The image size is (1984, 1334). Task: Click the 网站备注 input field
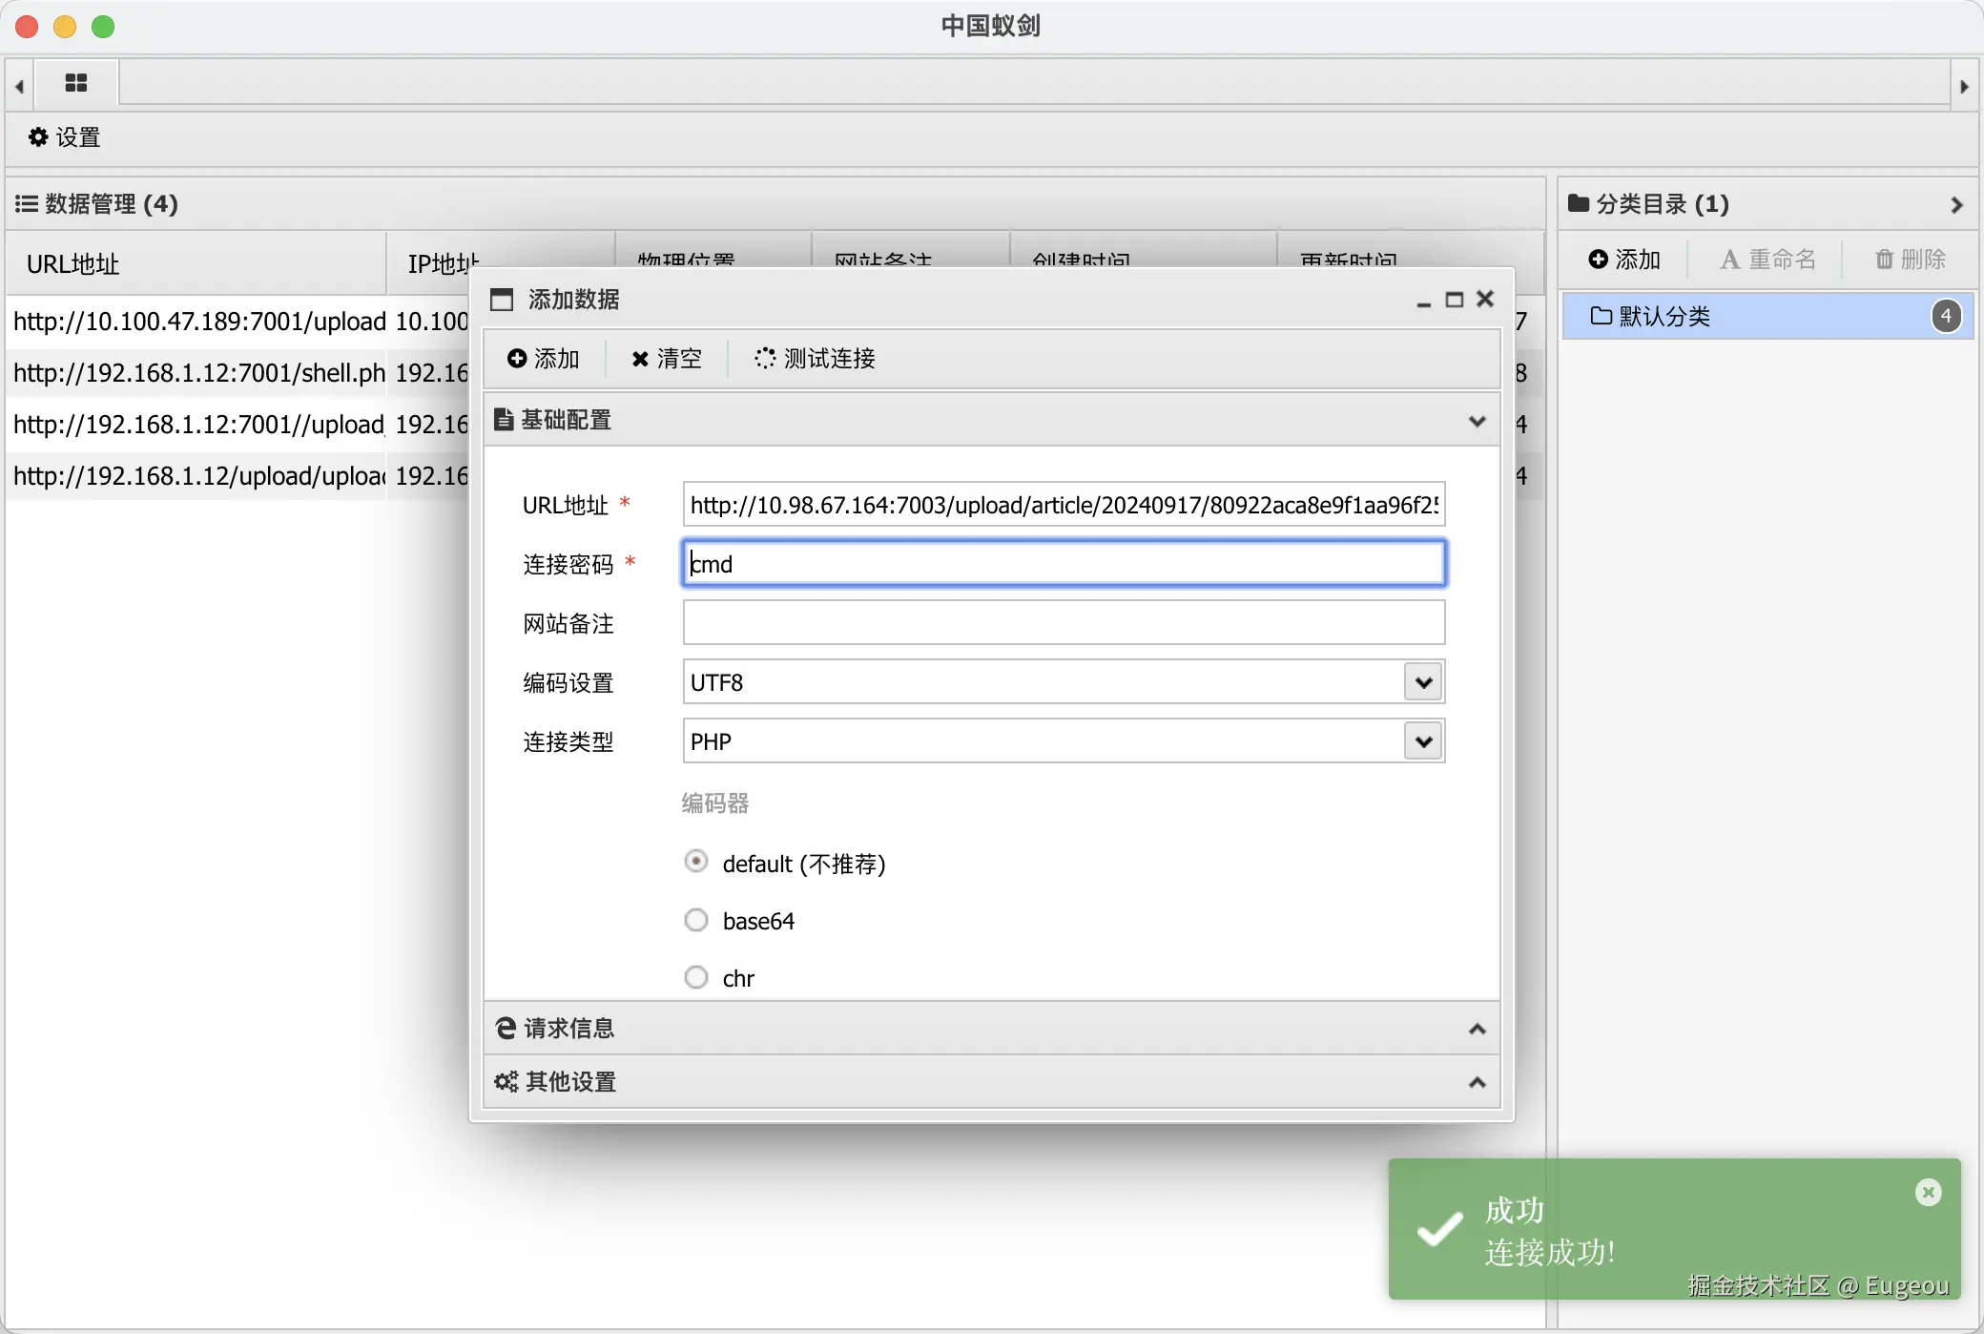1063,623
